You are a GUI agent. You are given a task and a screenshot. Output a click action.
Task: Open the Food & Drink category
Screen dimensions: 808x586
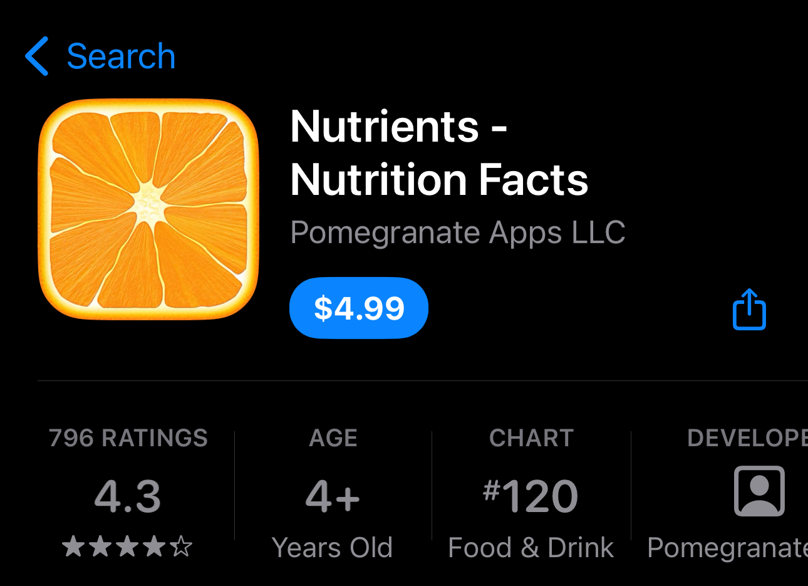click(x=531, y=548)
